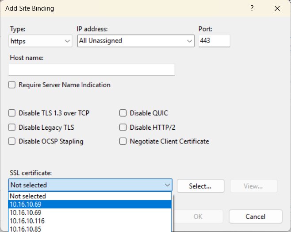The width and height of the screenshot is (291, 232).
Task: Collapse the SSL certificate dropdown arrow
Action: (x=167, y=185)
